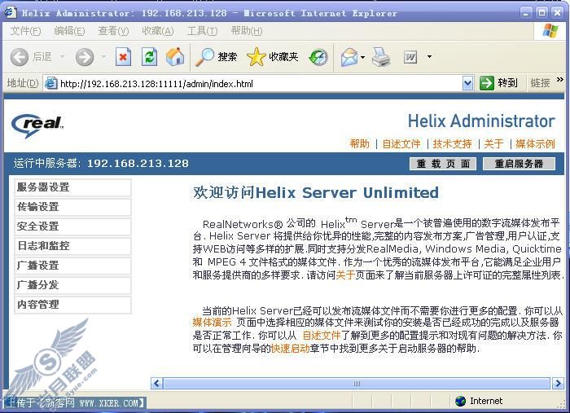Open the 技术支持 link

452,144
